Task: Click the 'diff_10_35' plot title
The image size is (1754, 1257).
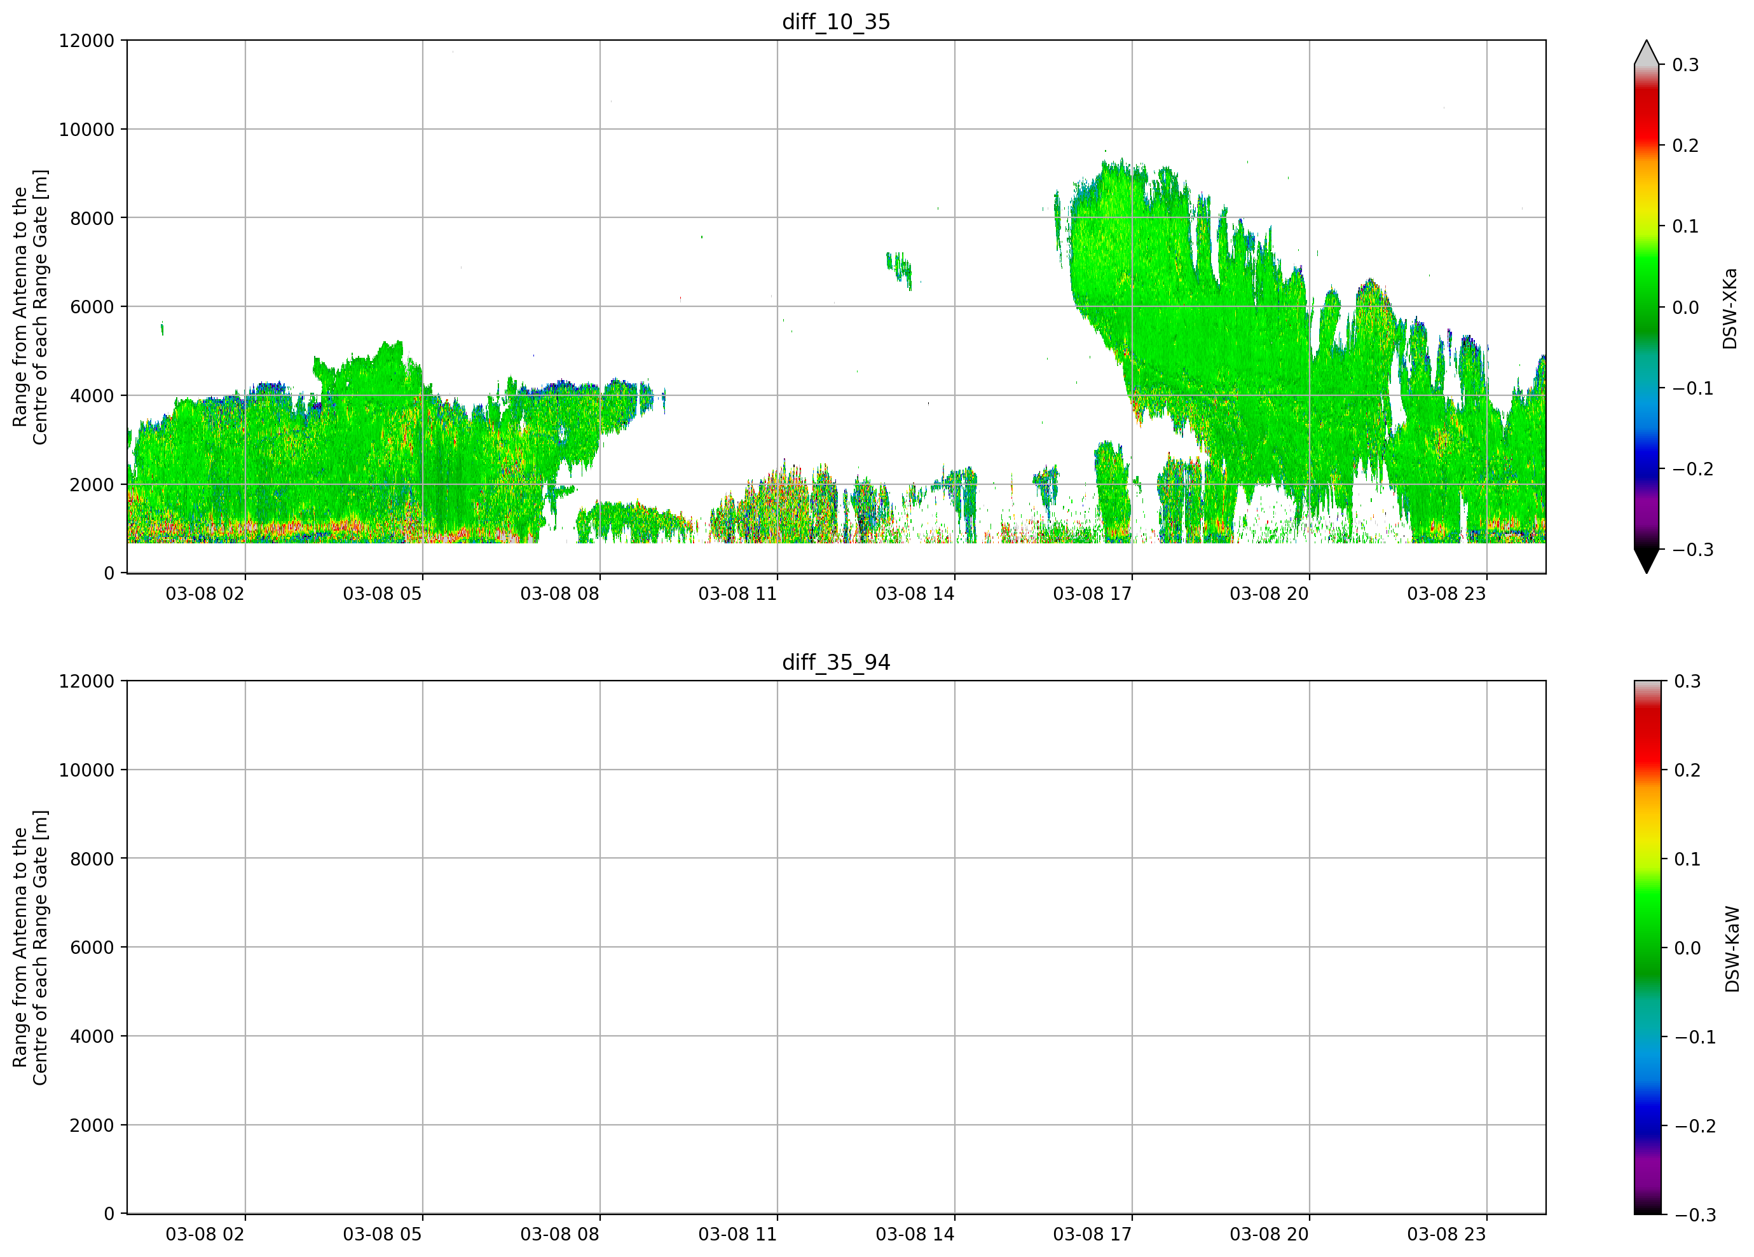Action: (836, 22)
